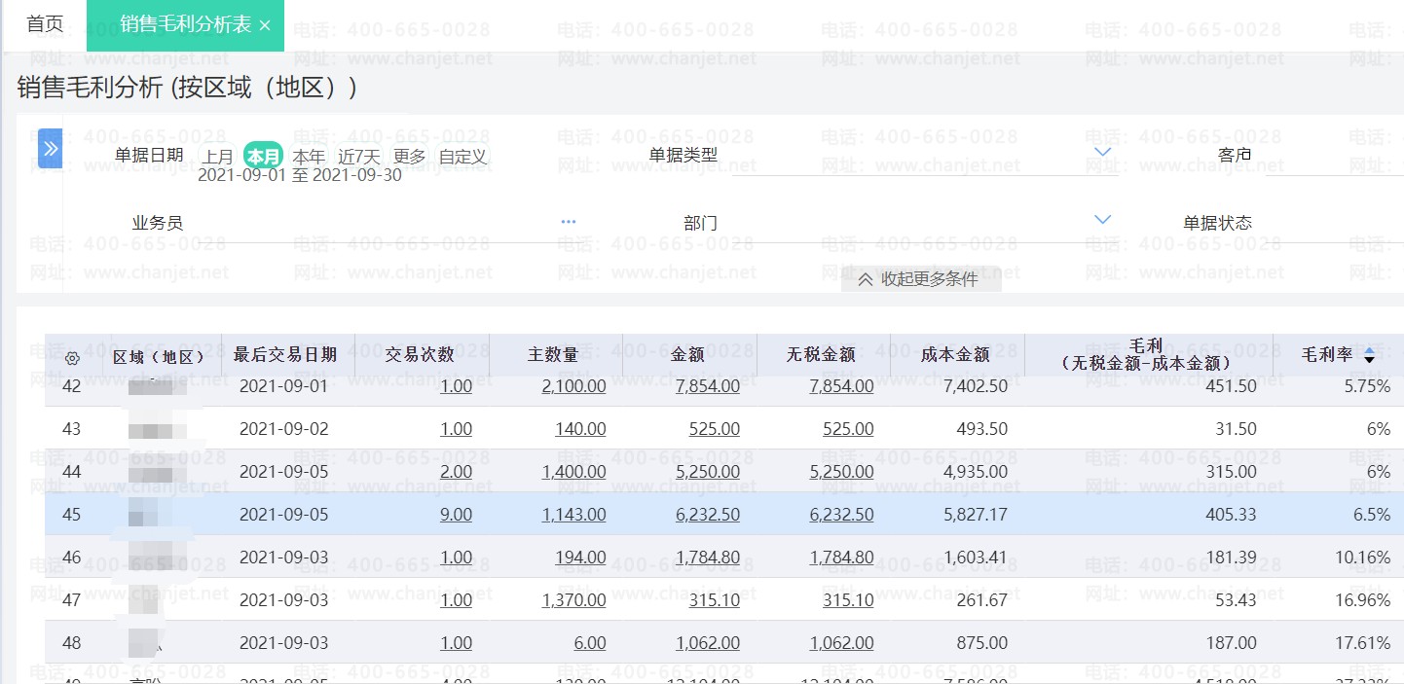Open 无税金额 link 5,250.00 in row 44
Screen dimensions: 1404x684
(x=841, y=472)
